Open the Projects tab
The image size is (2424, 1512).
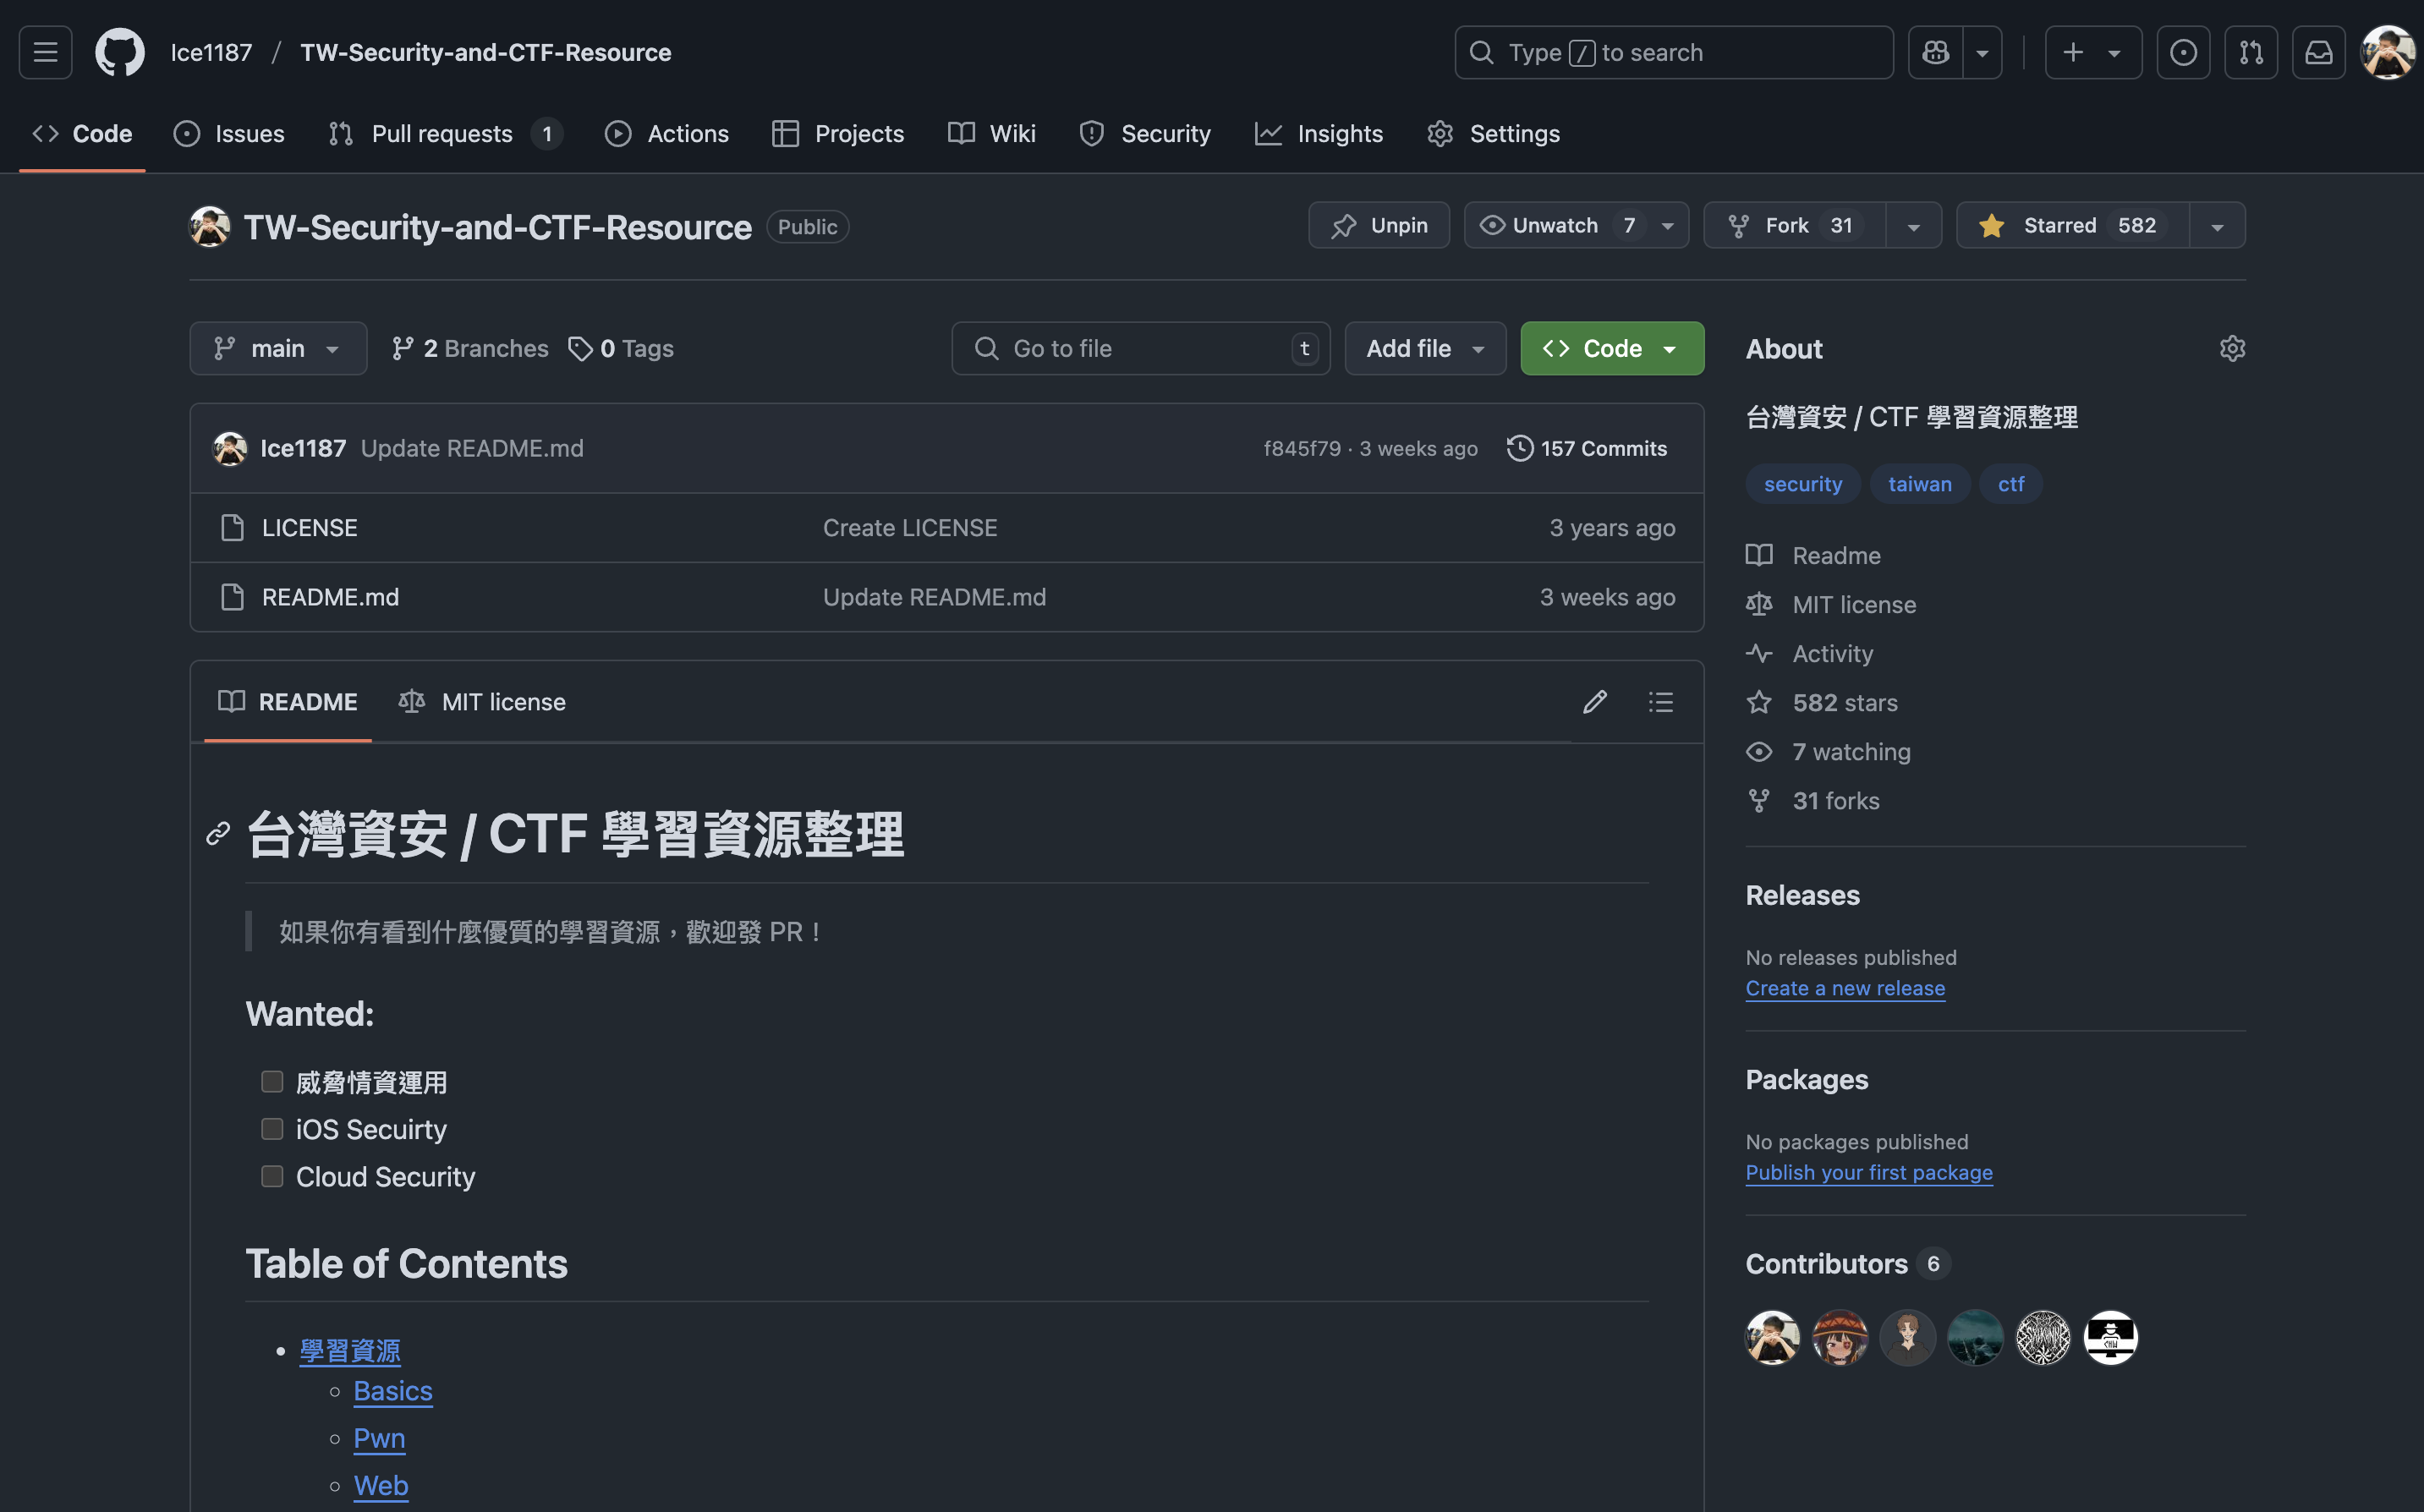838,133
